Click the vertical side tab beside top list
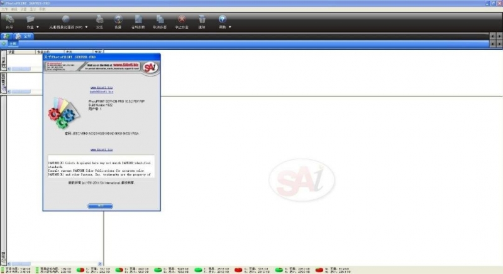503x274 pixels. click(3, 60)
